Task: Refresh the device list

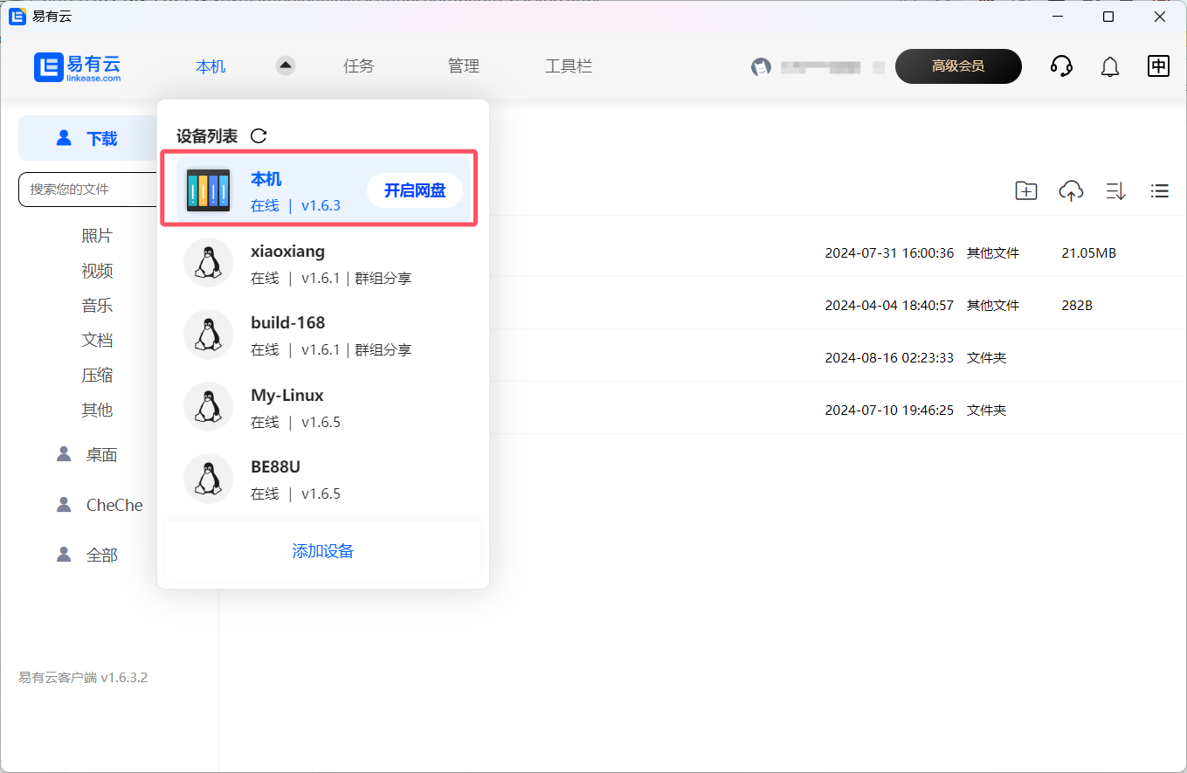Action: coord(259,135)
